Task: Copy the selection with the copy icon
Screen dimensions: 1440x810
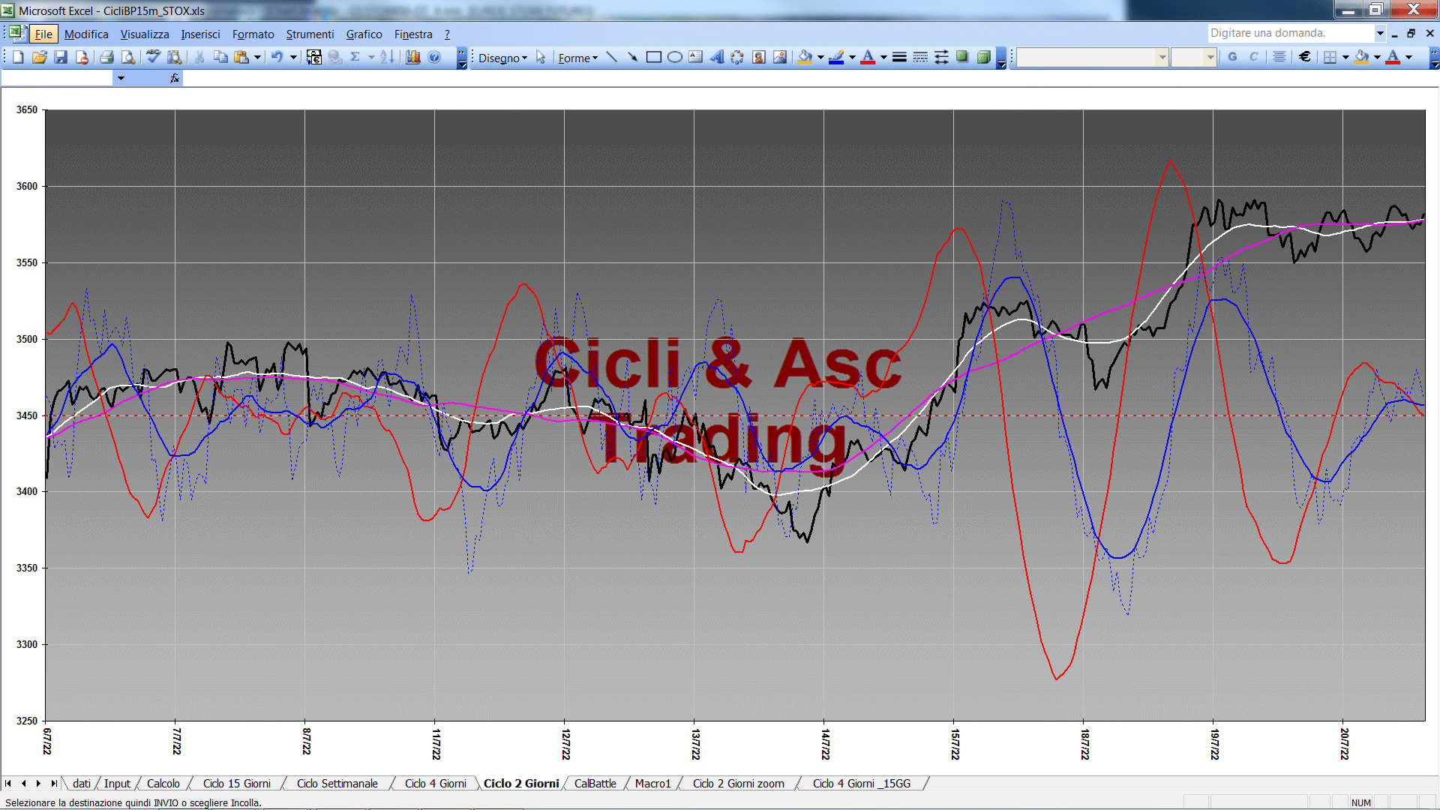Action: click(x=220, y=57)
